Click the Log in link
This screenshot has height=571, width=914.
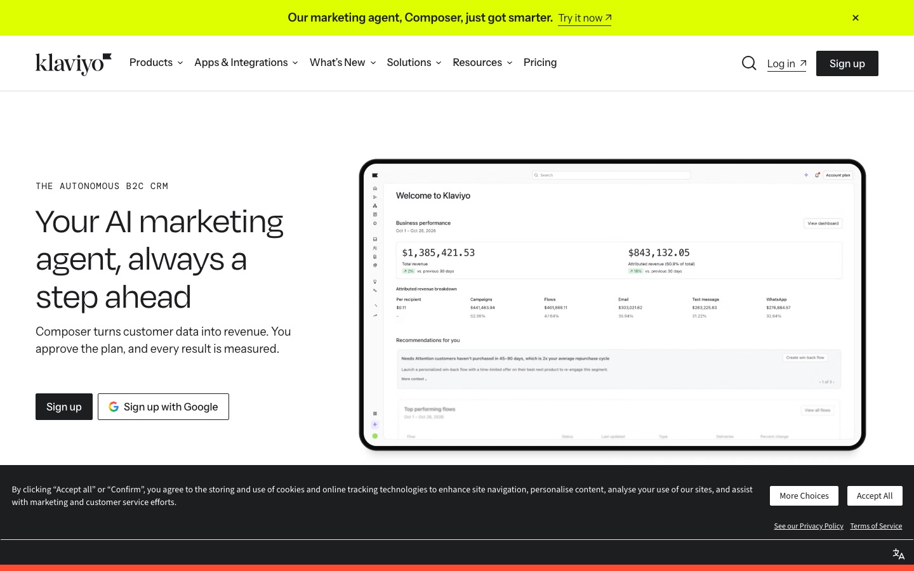click(786, 63)
